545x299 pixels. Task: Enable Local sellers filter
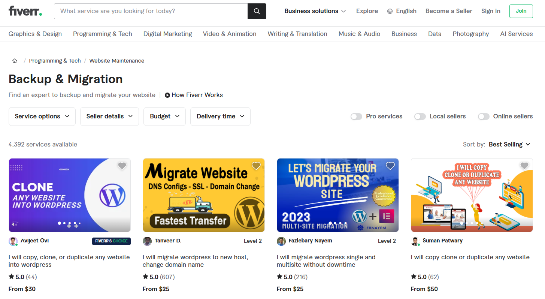point(420,117)
